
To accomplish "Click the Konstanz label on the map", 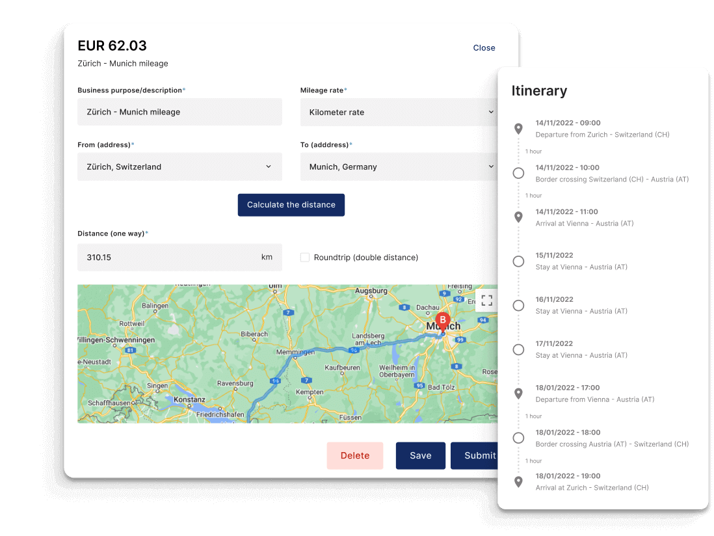I will click(x=189, y=399).
